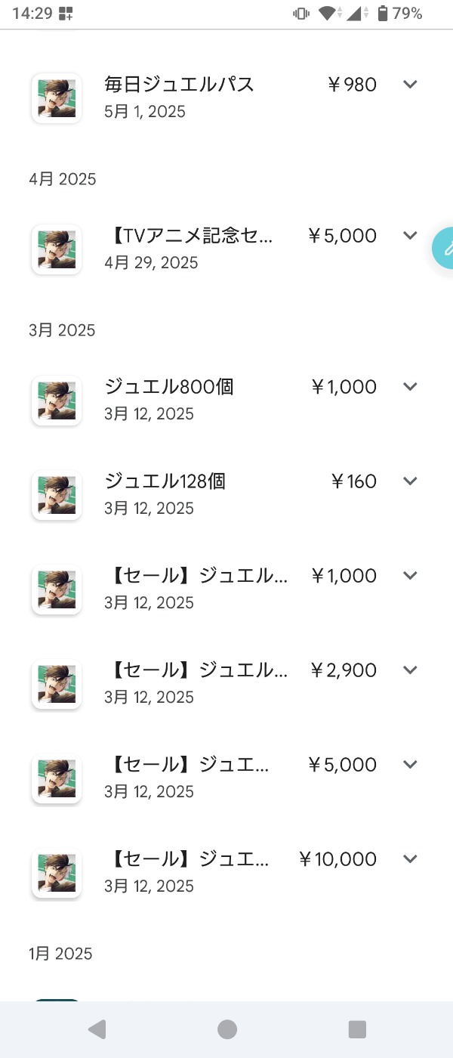Tap the floating pencil edit button

(x=444, y=248)
